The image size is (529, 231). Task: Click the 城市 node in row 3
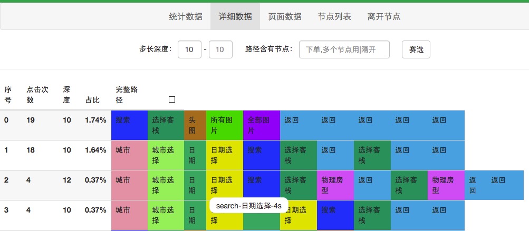(x=130, y=215)
